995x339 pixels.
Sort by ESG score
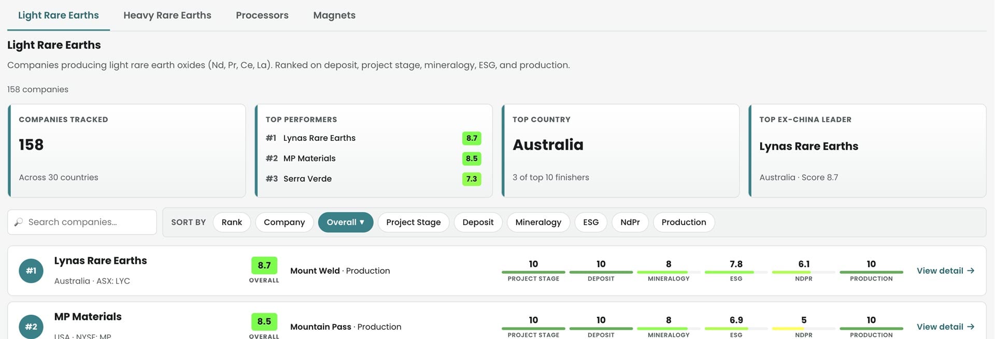pyautogui.click(x=591, y=222)
